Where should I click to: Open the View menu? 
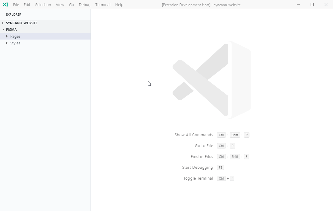60,5
